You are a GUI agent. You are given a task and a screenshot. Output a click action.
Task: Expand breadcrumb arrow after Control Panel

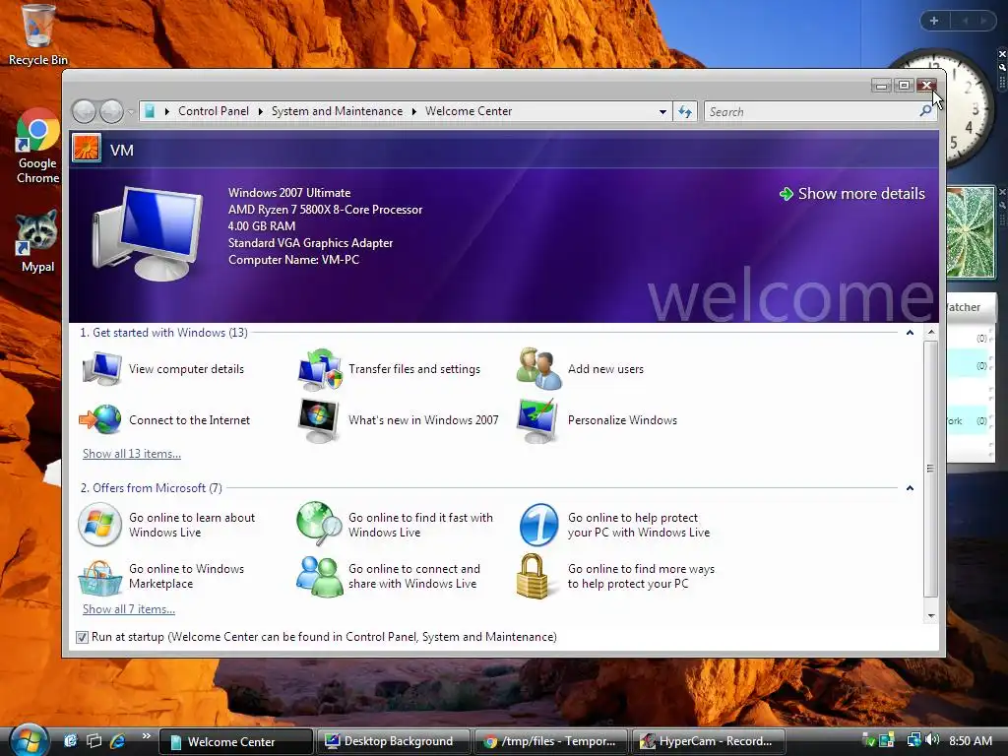(260, 111)
